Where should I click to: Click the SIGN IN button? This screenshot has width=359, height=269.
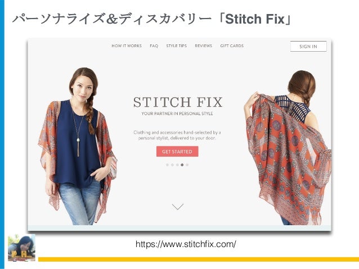click(308, 47)
